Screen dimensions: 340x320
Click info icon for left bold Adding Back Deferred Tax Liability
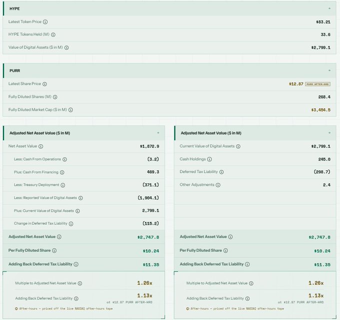point(76,264)
